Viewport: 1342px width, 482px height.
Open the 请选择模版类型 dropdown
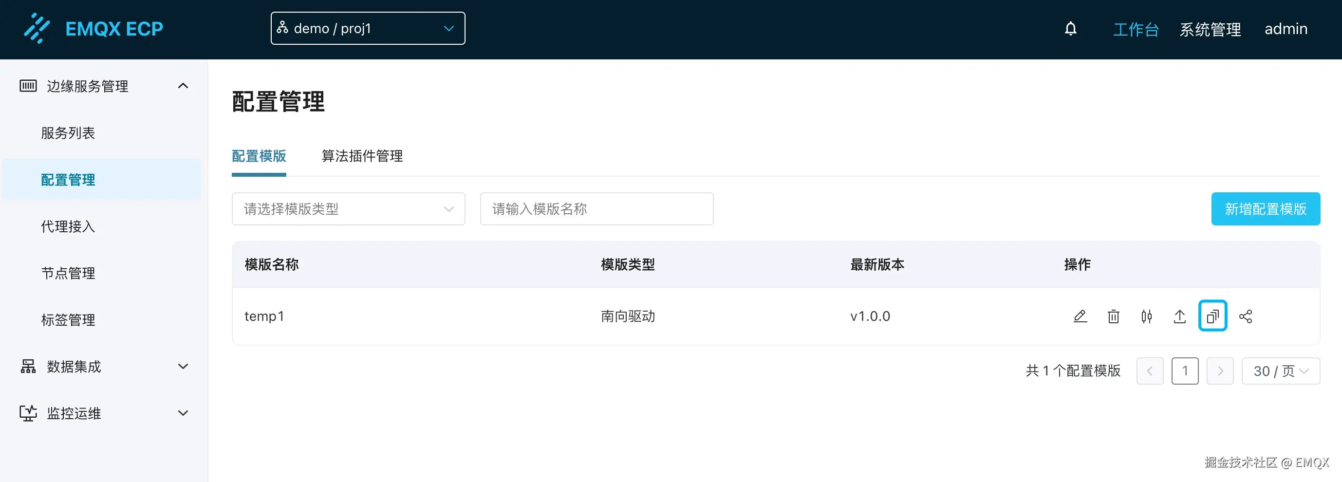(x=348, y=209)
